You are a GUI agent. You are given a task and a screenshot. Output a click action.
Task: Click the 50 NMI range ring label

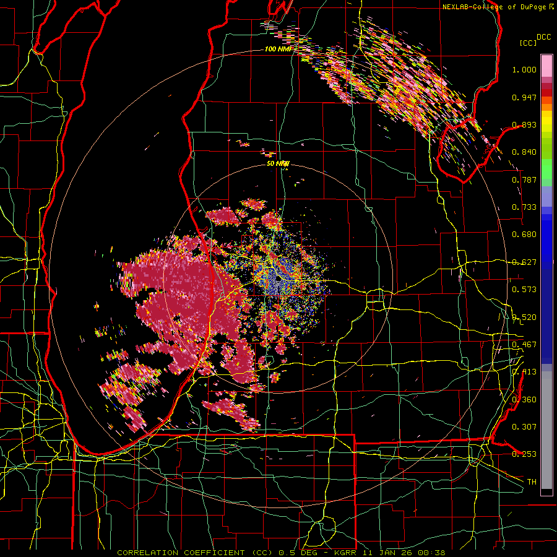(278, 164)
